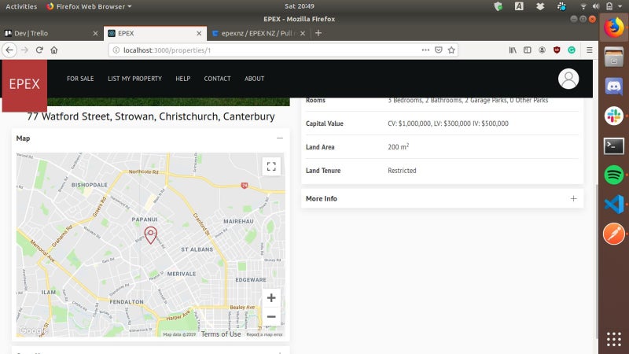
Task: Reload the current page
Action: [x=39, y=50]
